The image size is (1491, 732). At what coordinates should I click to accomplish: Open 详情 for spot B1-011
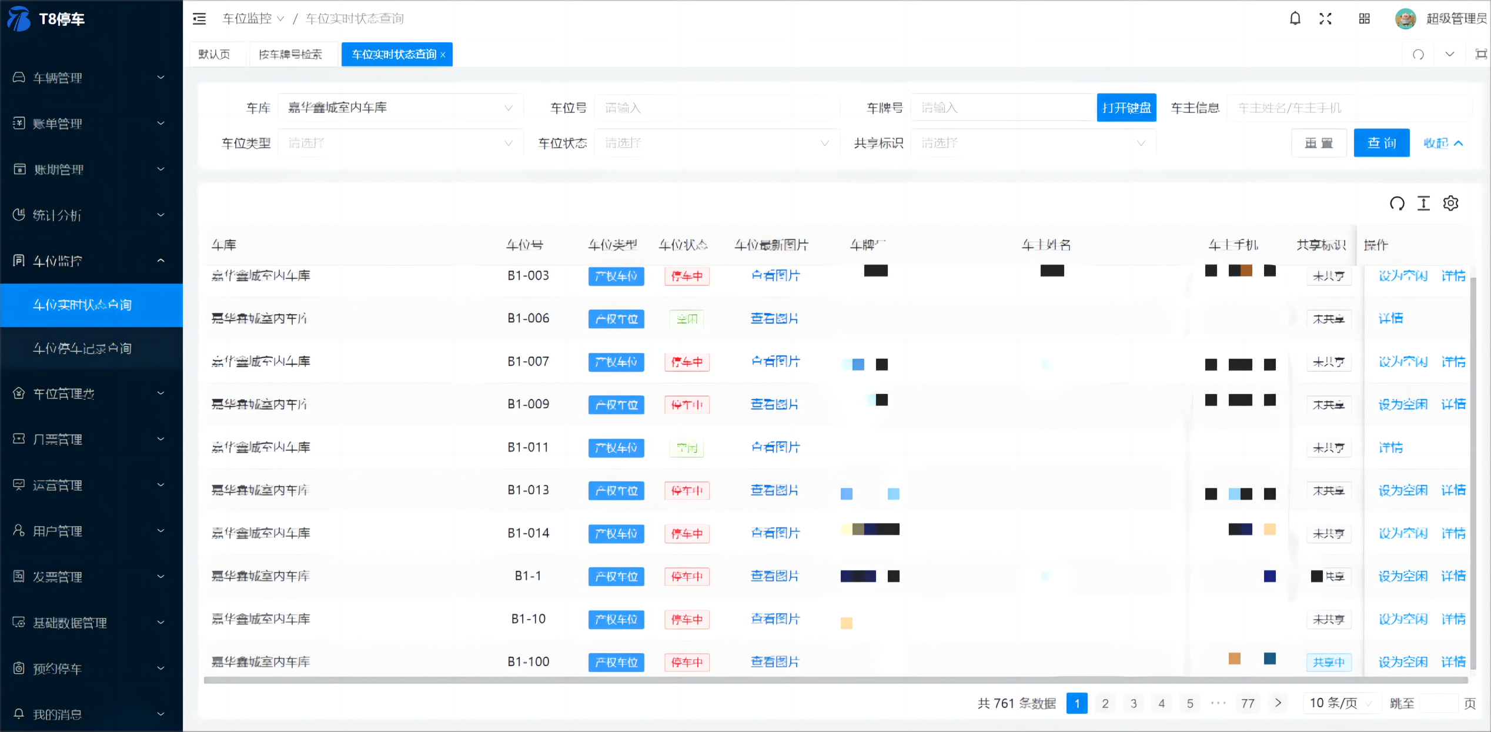1391,447
